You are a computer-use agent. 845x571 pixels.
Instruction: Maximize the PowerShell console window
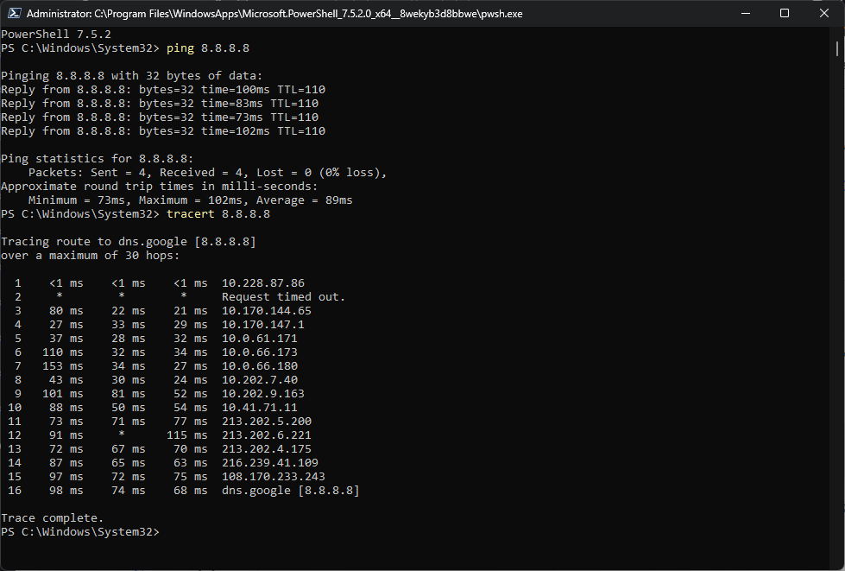(x=784, y=14)
